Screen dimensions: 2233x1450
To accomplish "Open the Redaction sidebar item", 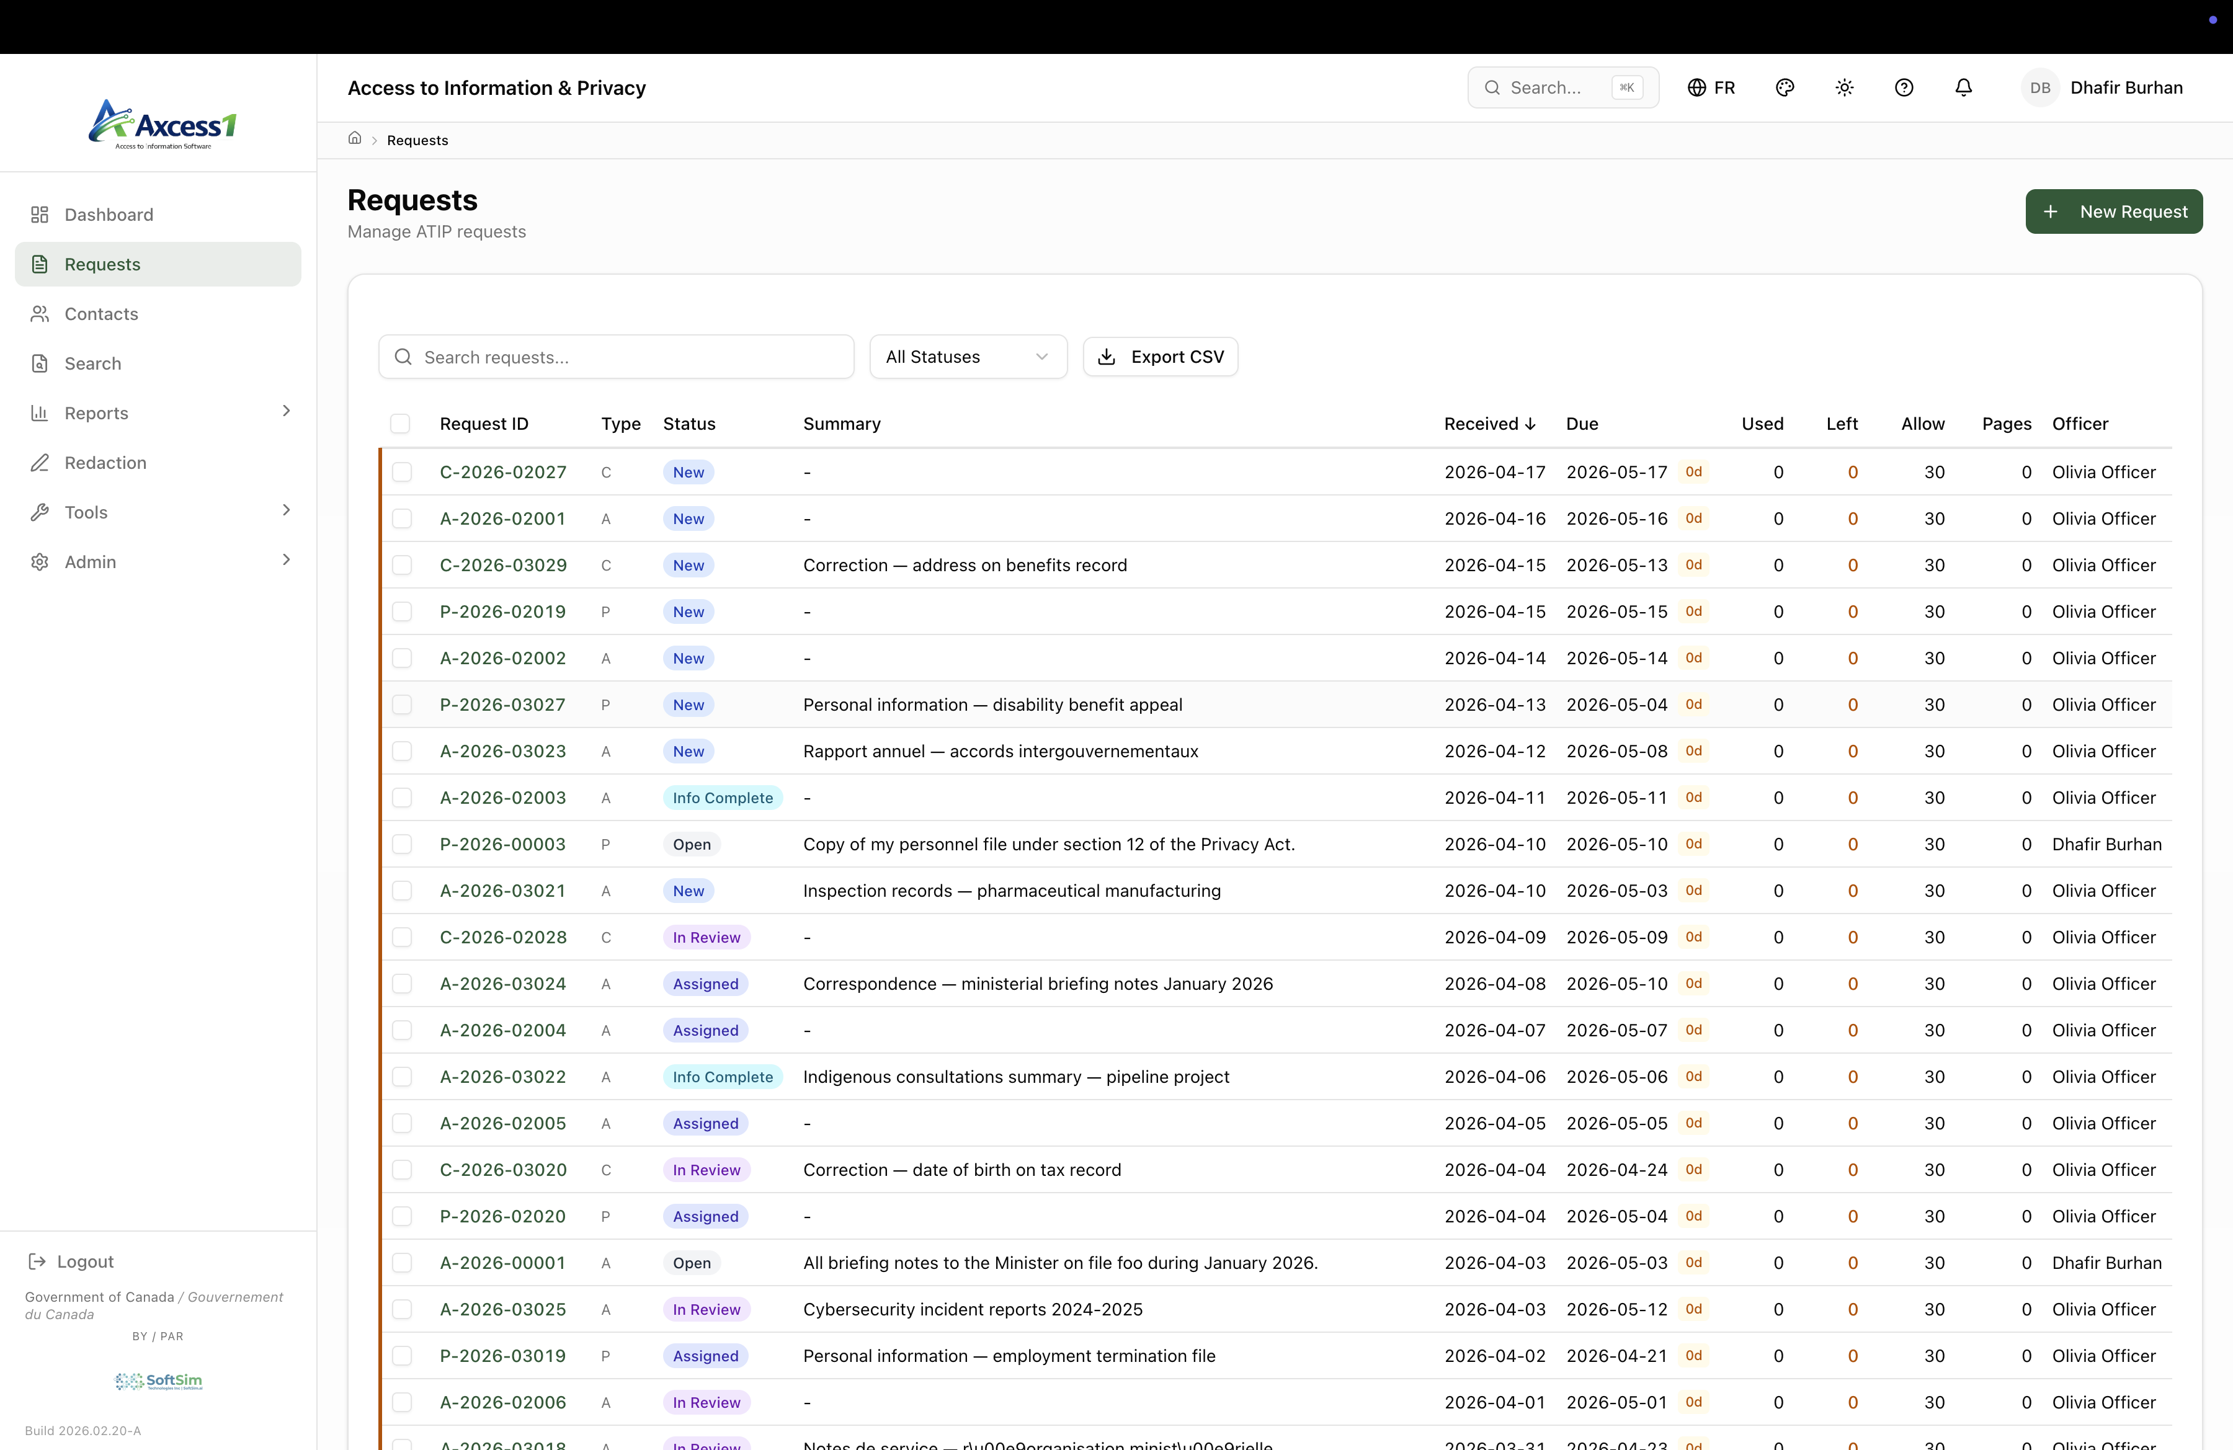I will click(105, 463).
